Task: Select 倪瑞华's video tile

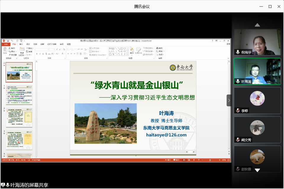Action: click(x=257, y=42)
